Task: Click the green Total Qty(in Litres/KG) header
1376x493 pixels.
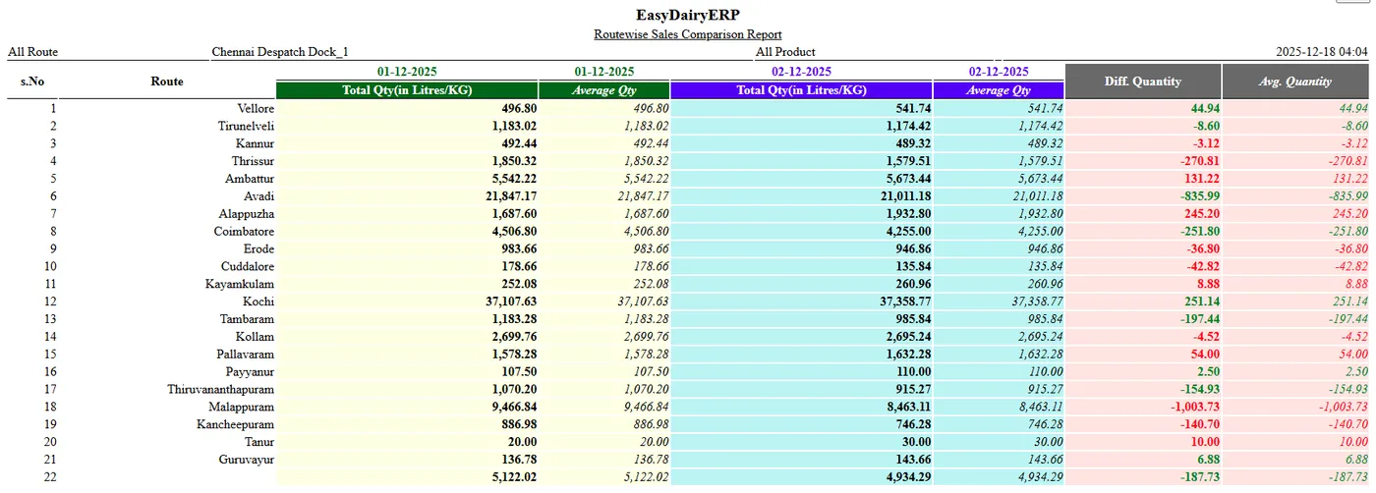Action: coord(407,90)
